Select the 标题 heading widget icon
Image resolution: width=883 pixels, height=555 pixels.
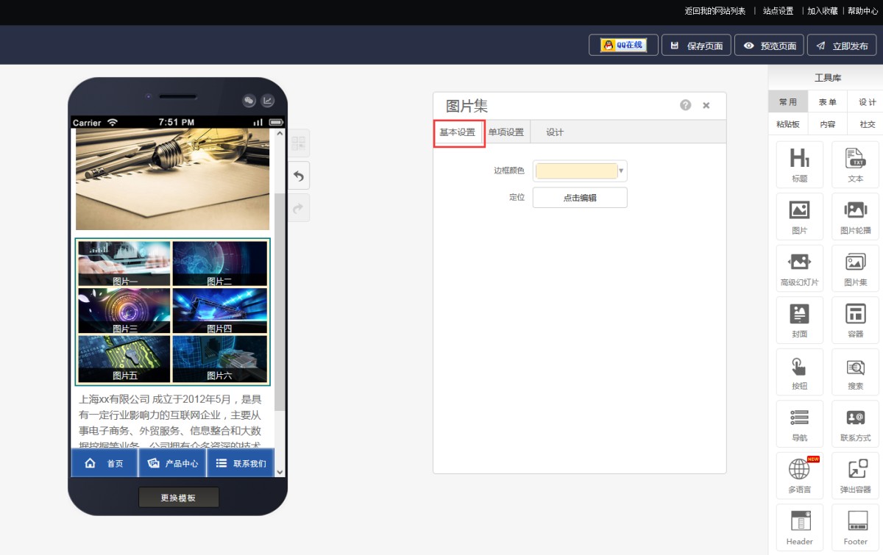[x=799, y=158]
